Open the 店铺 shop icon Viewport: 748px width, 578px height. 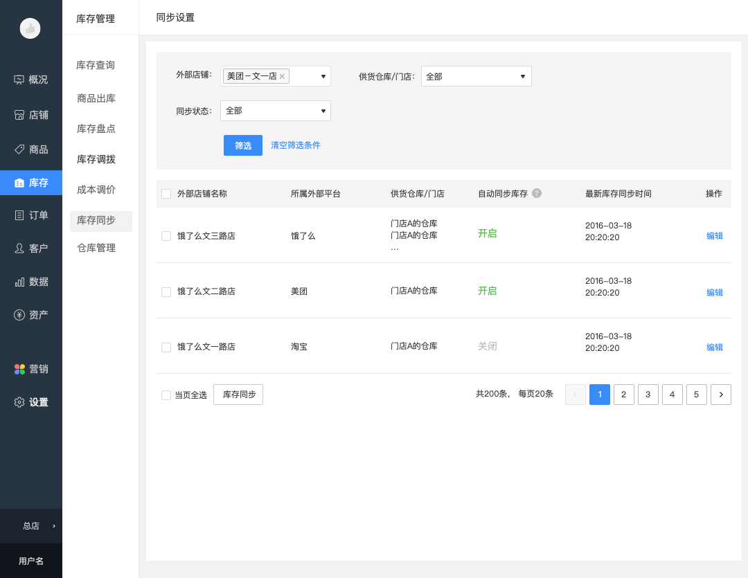click(x=19, y=115)
